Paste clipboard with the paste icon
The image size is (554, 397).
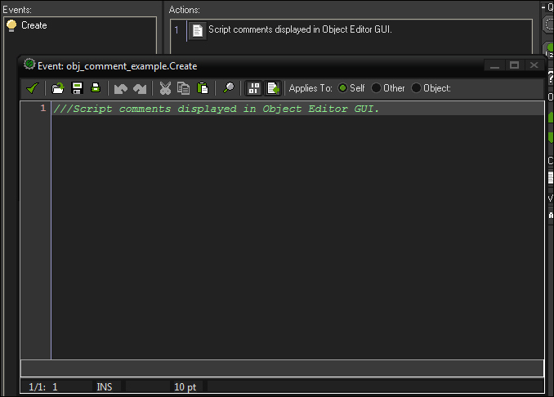[203, 88]
